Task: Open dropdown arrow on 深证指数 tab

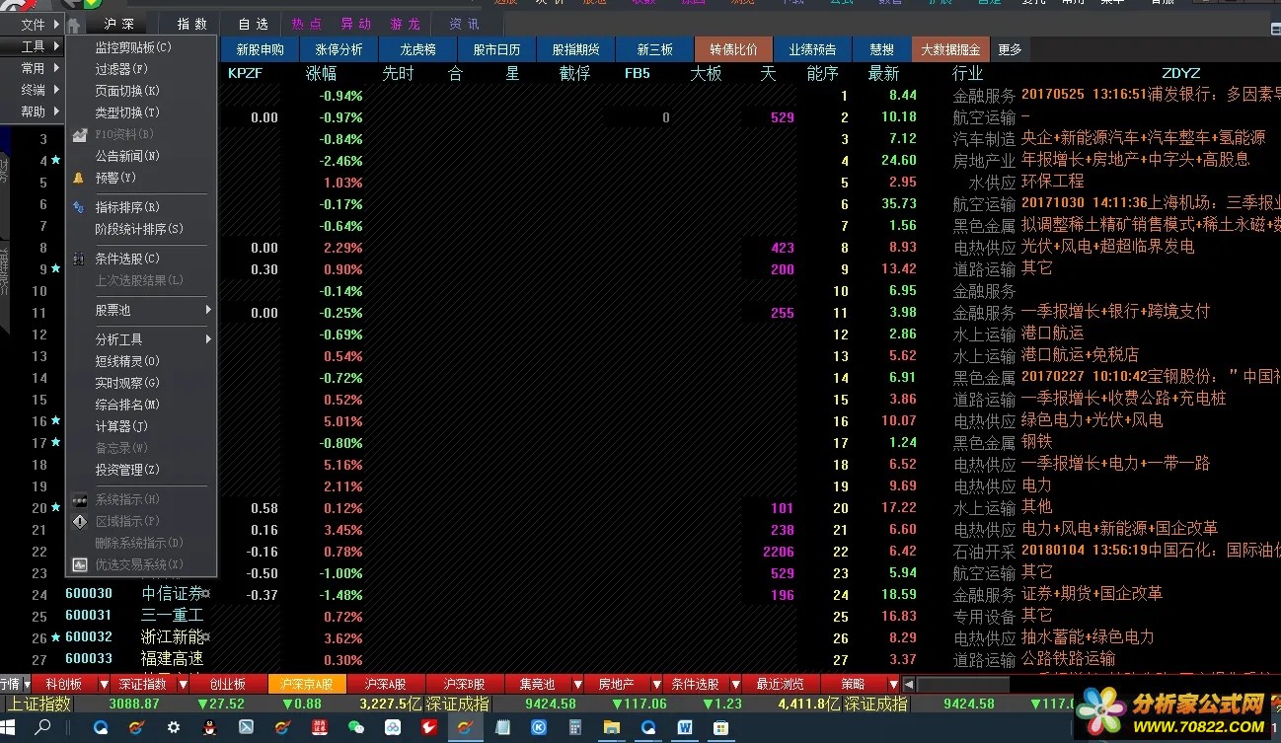Action: pyautogui.click(x=183, y=684)
